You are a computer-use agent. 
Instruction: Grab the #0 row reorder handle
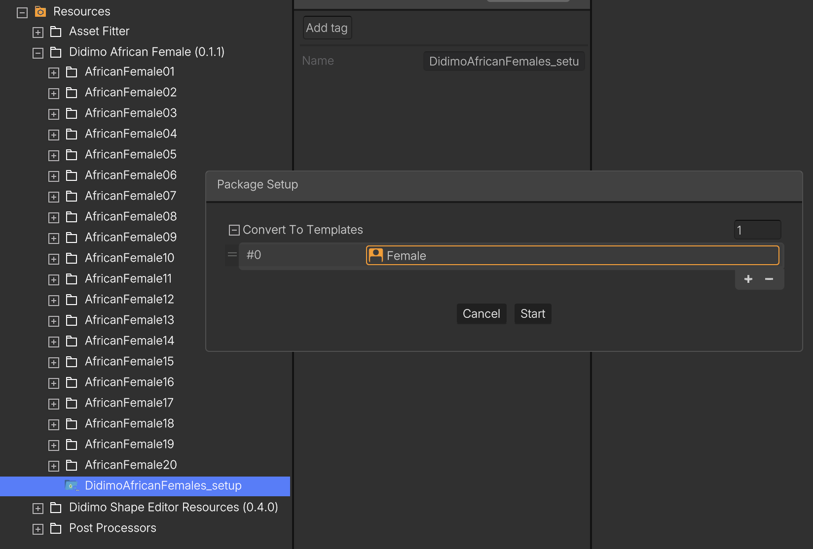232,255
